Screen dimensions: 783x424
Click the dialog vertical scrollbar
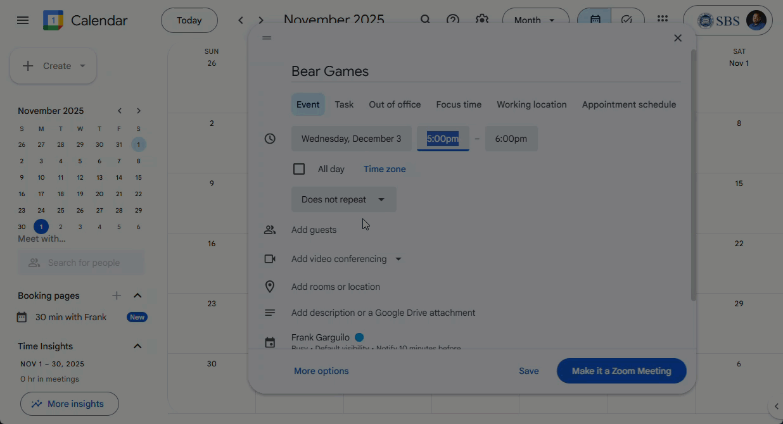tap(694, 175)
